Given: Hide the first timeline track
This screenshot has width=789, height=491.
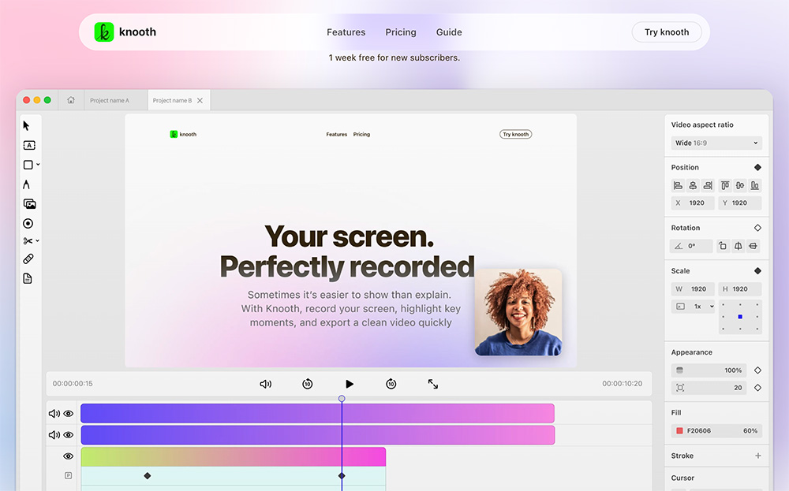Looking at the screenshot, I should pos(69,414).
